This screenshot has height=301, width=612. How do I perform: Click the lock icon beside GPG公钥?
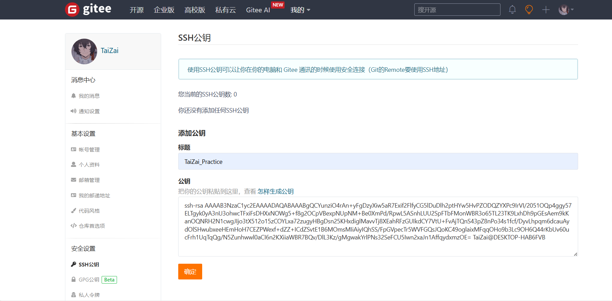point(74,279)
